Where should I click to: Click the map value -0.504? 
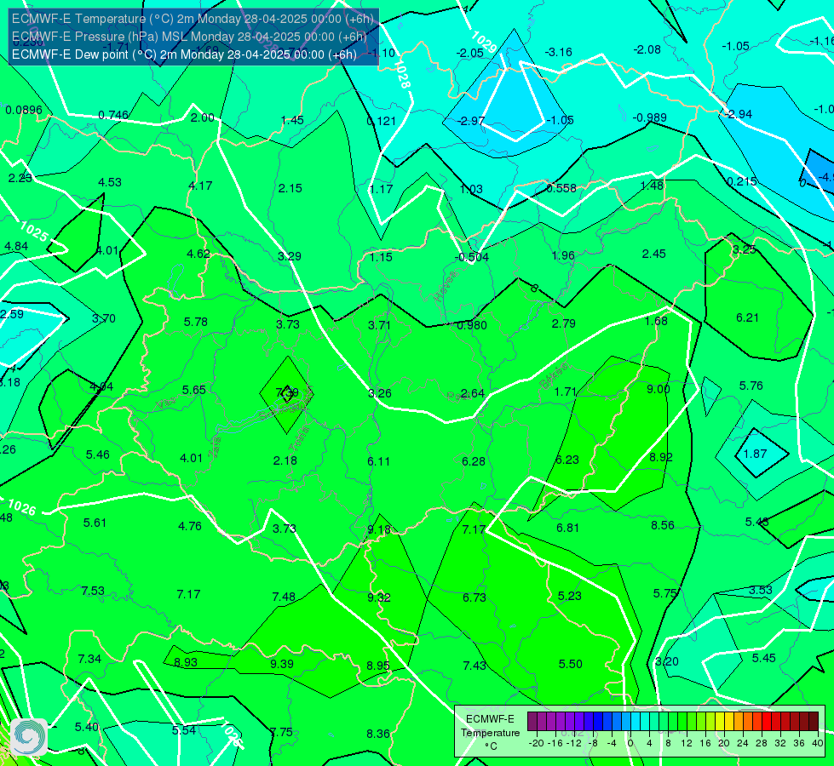(x=472, y=257)
